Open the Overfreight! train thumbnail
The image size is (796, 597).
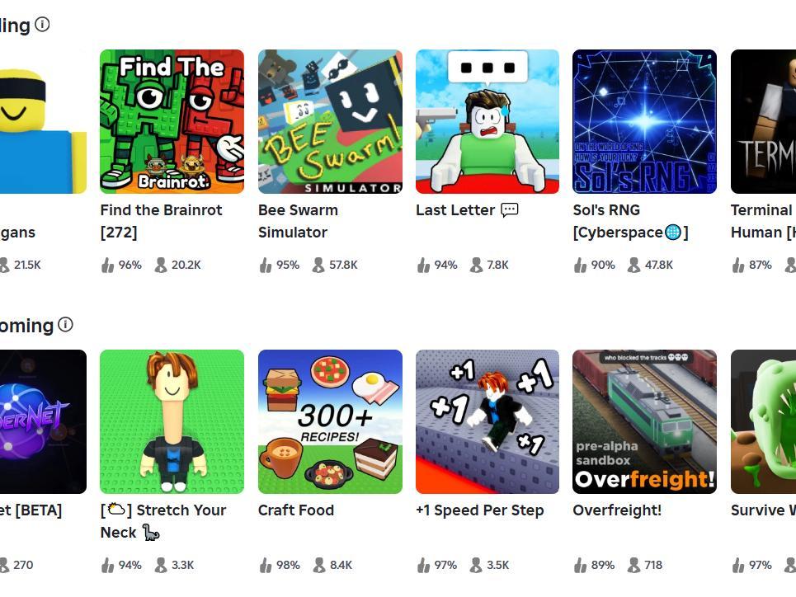[x=645, y=421]
